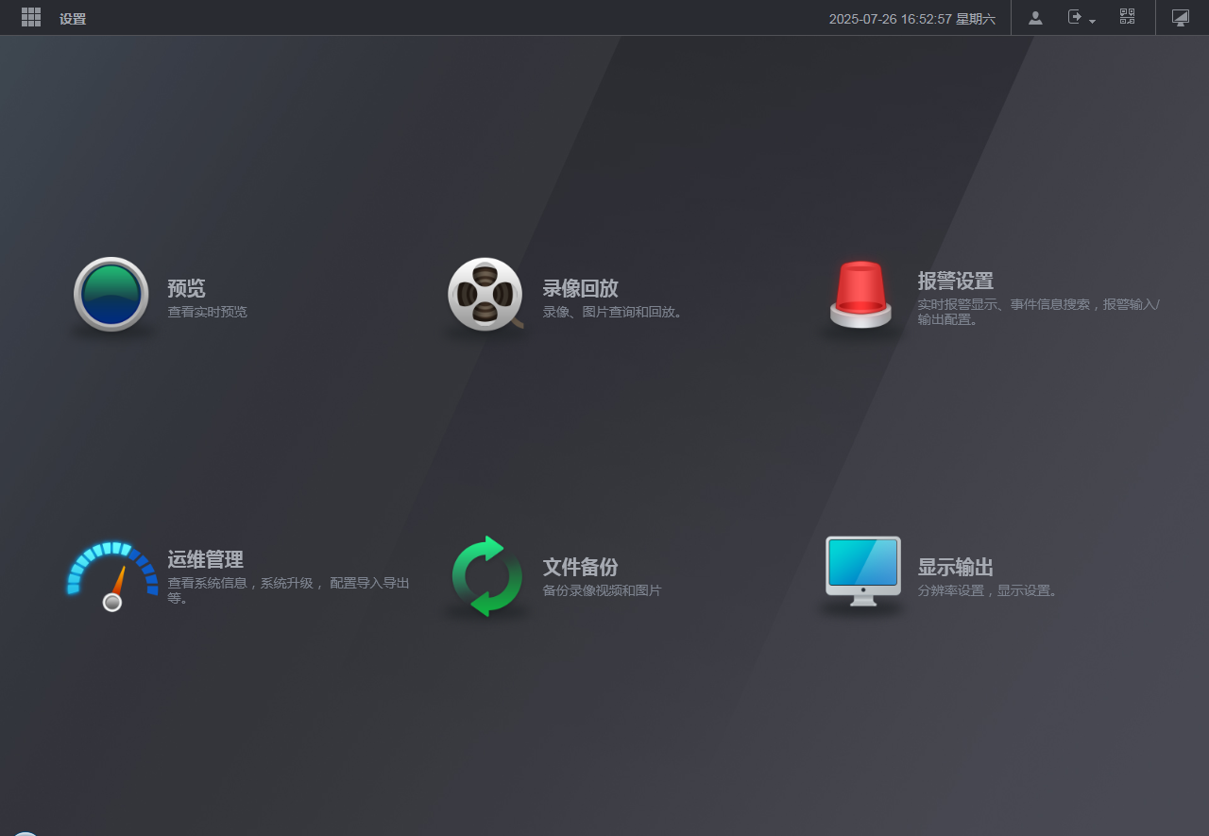Expand the logout dropdown arrow
This screenshot has width=1209, height=836.
click(1092, 21)
